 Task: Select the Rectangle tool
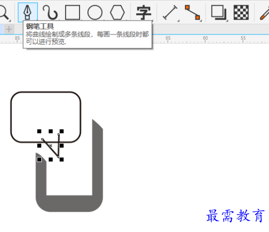coord(72,12)
